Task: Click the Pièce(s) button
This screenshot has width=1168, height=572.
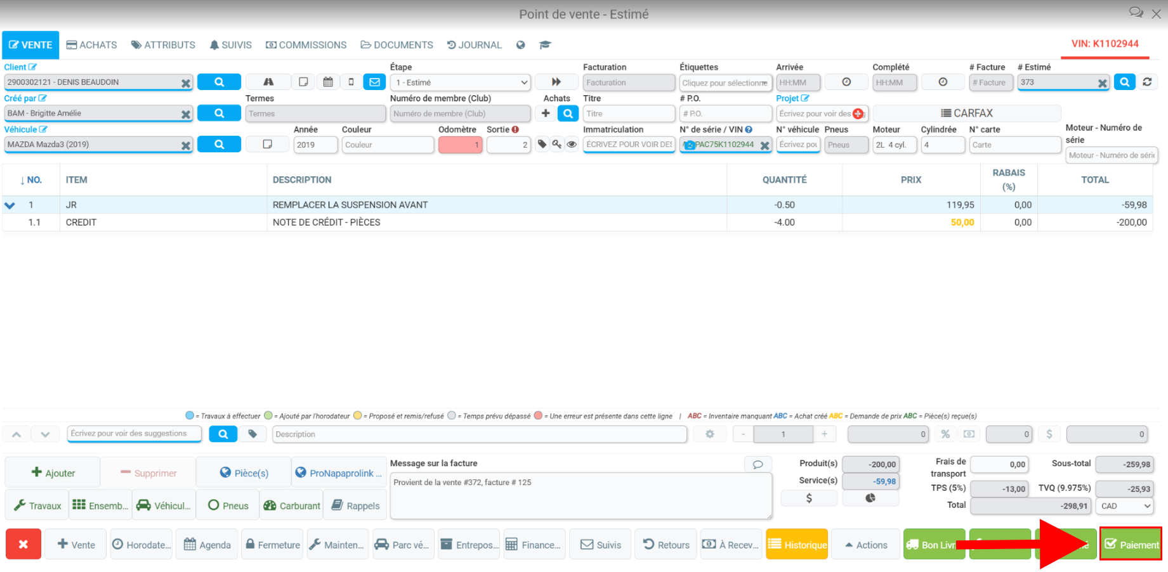Action: click(244, 472)
